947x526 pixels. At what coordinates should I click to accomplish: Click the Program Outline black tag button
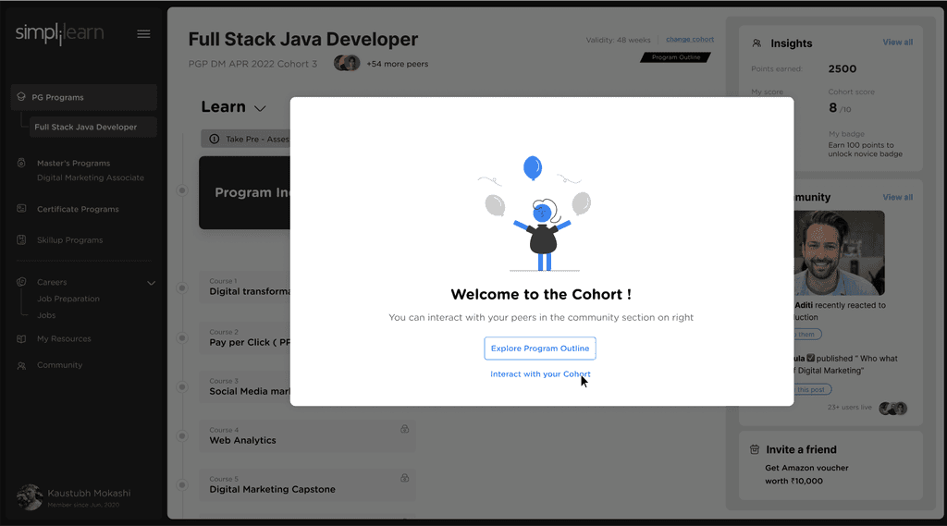coord(676,57)
